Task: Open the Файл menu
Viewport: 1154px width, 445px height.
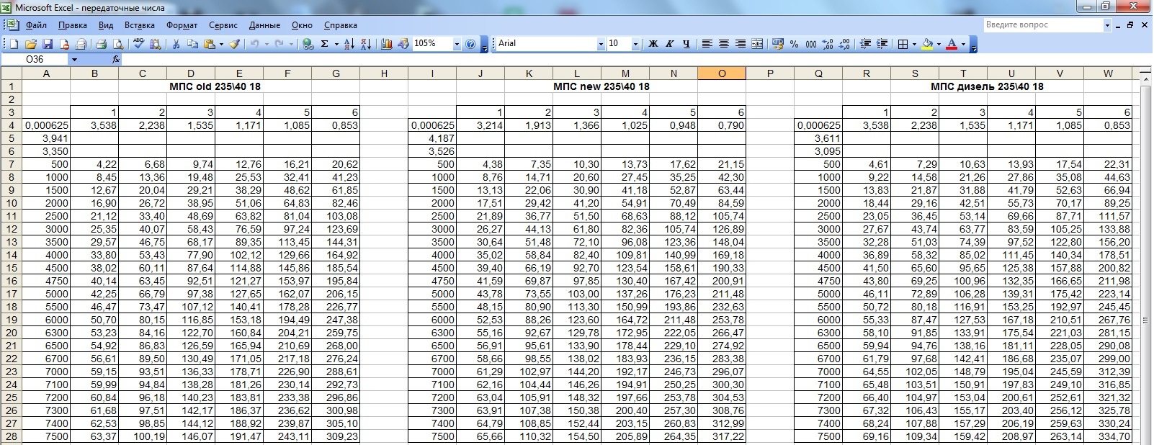Action: point(36,25)
